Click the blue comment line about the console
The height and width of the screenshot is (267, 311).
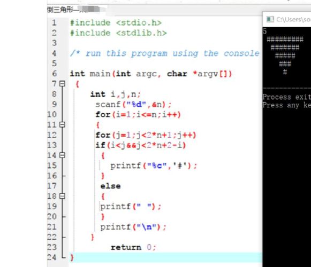point(165,53)
